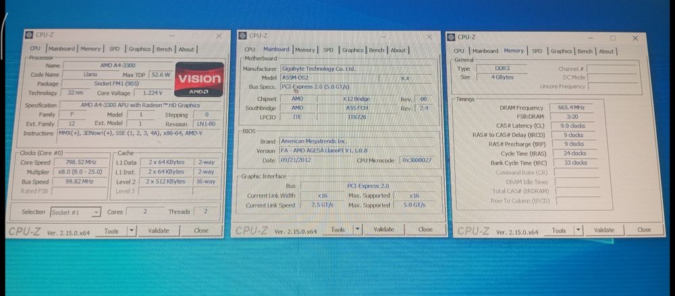Viewport: 675px width, 296px height.
Task: Switch to Memory tab in middle CPU-Z window
Action: [305, 50]
